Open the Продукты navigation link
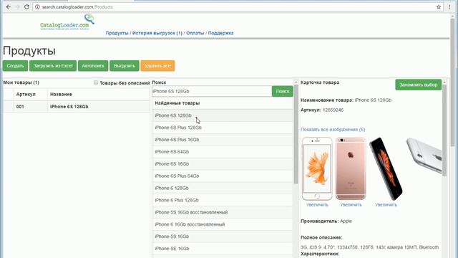The height and width of the screenshot is (258, 458). pos(117,33)
